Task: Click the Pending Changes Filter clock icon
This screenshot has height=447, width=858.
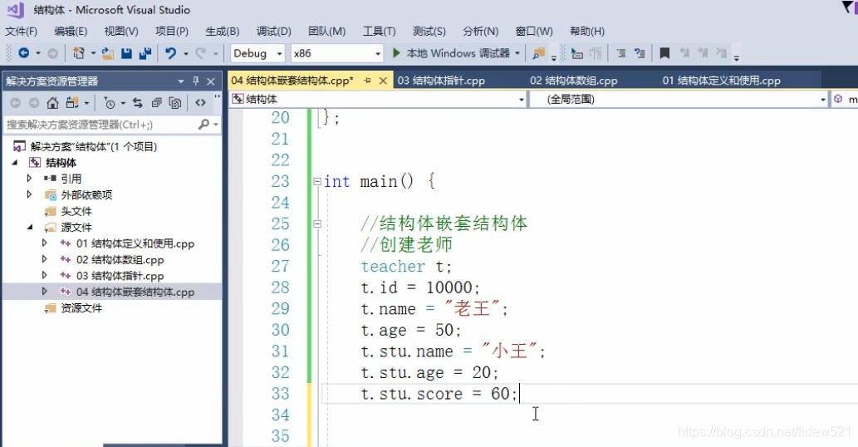Action: tap(110, 102)
